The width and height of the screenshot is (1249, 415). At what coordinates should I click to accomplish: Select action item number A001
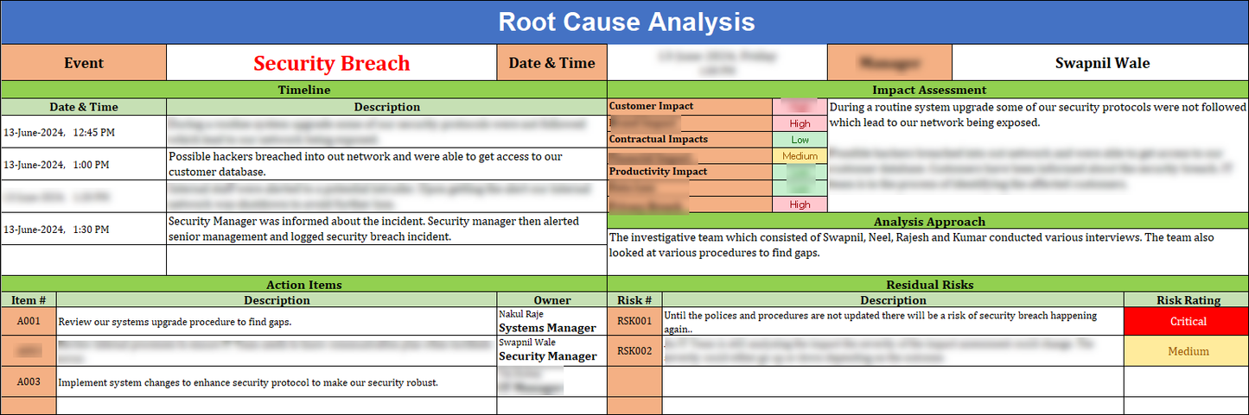tap(29, 322)
